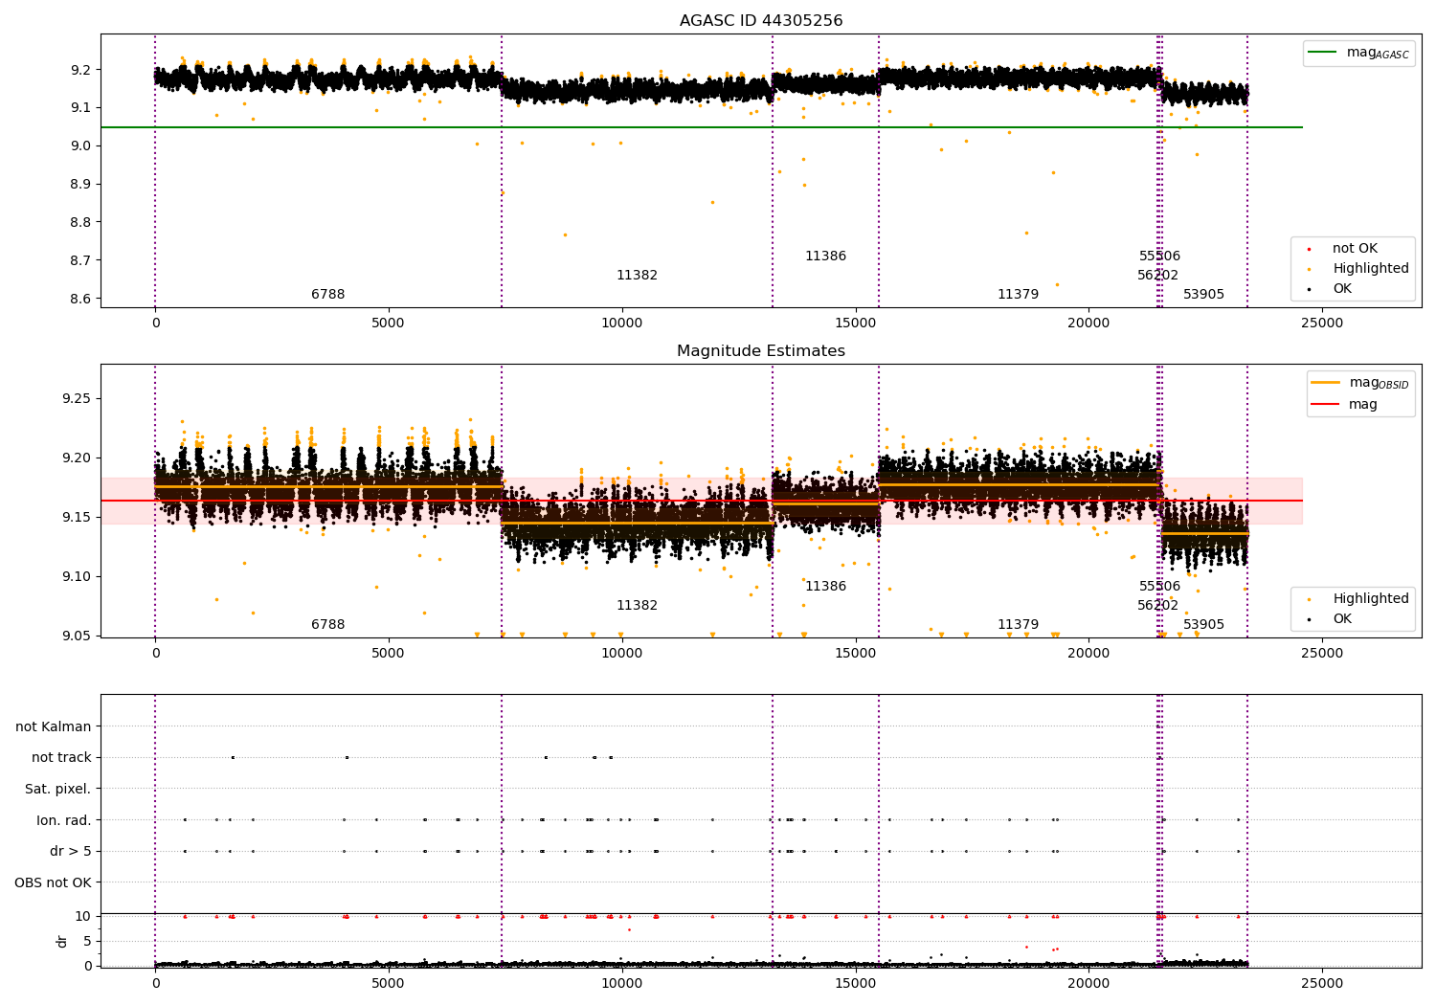Click the 'not Kalman' row label
1436x1005 pixels.
(x=54, y=727)
